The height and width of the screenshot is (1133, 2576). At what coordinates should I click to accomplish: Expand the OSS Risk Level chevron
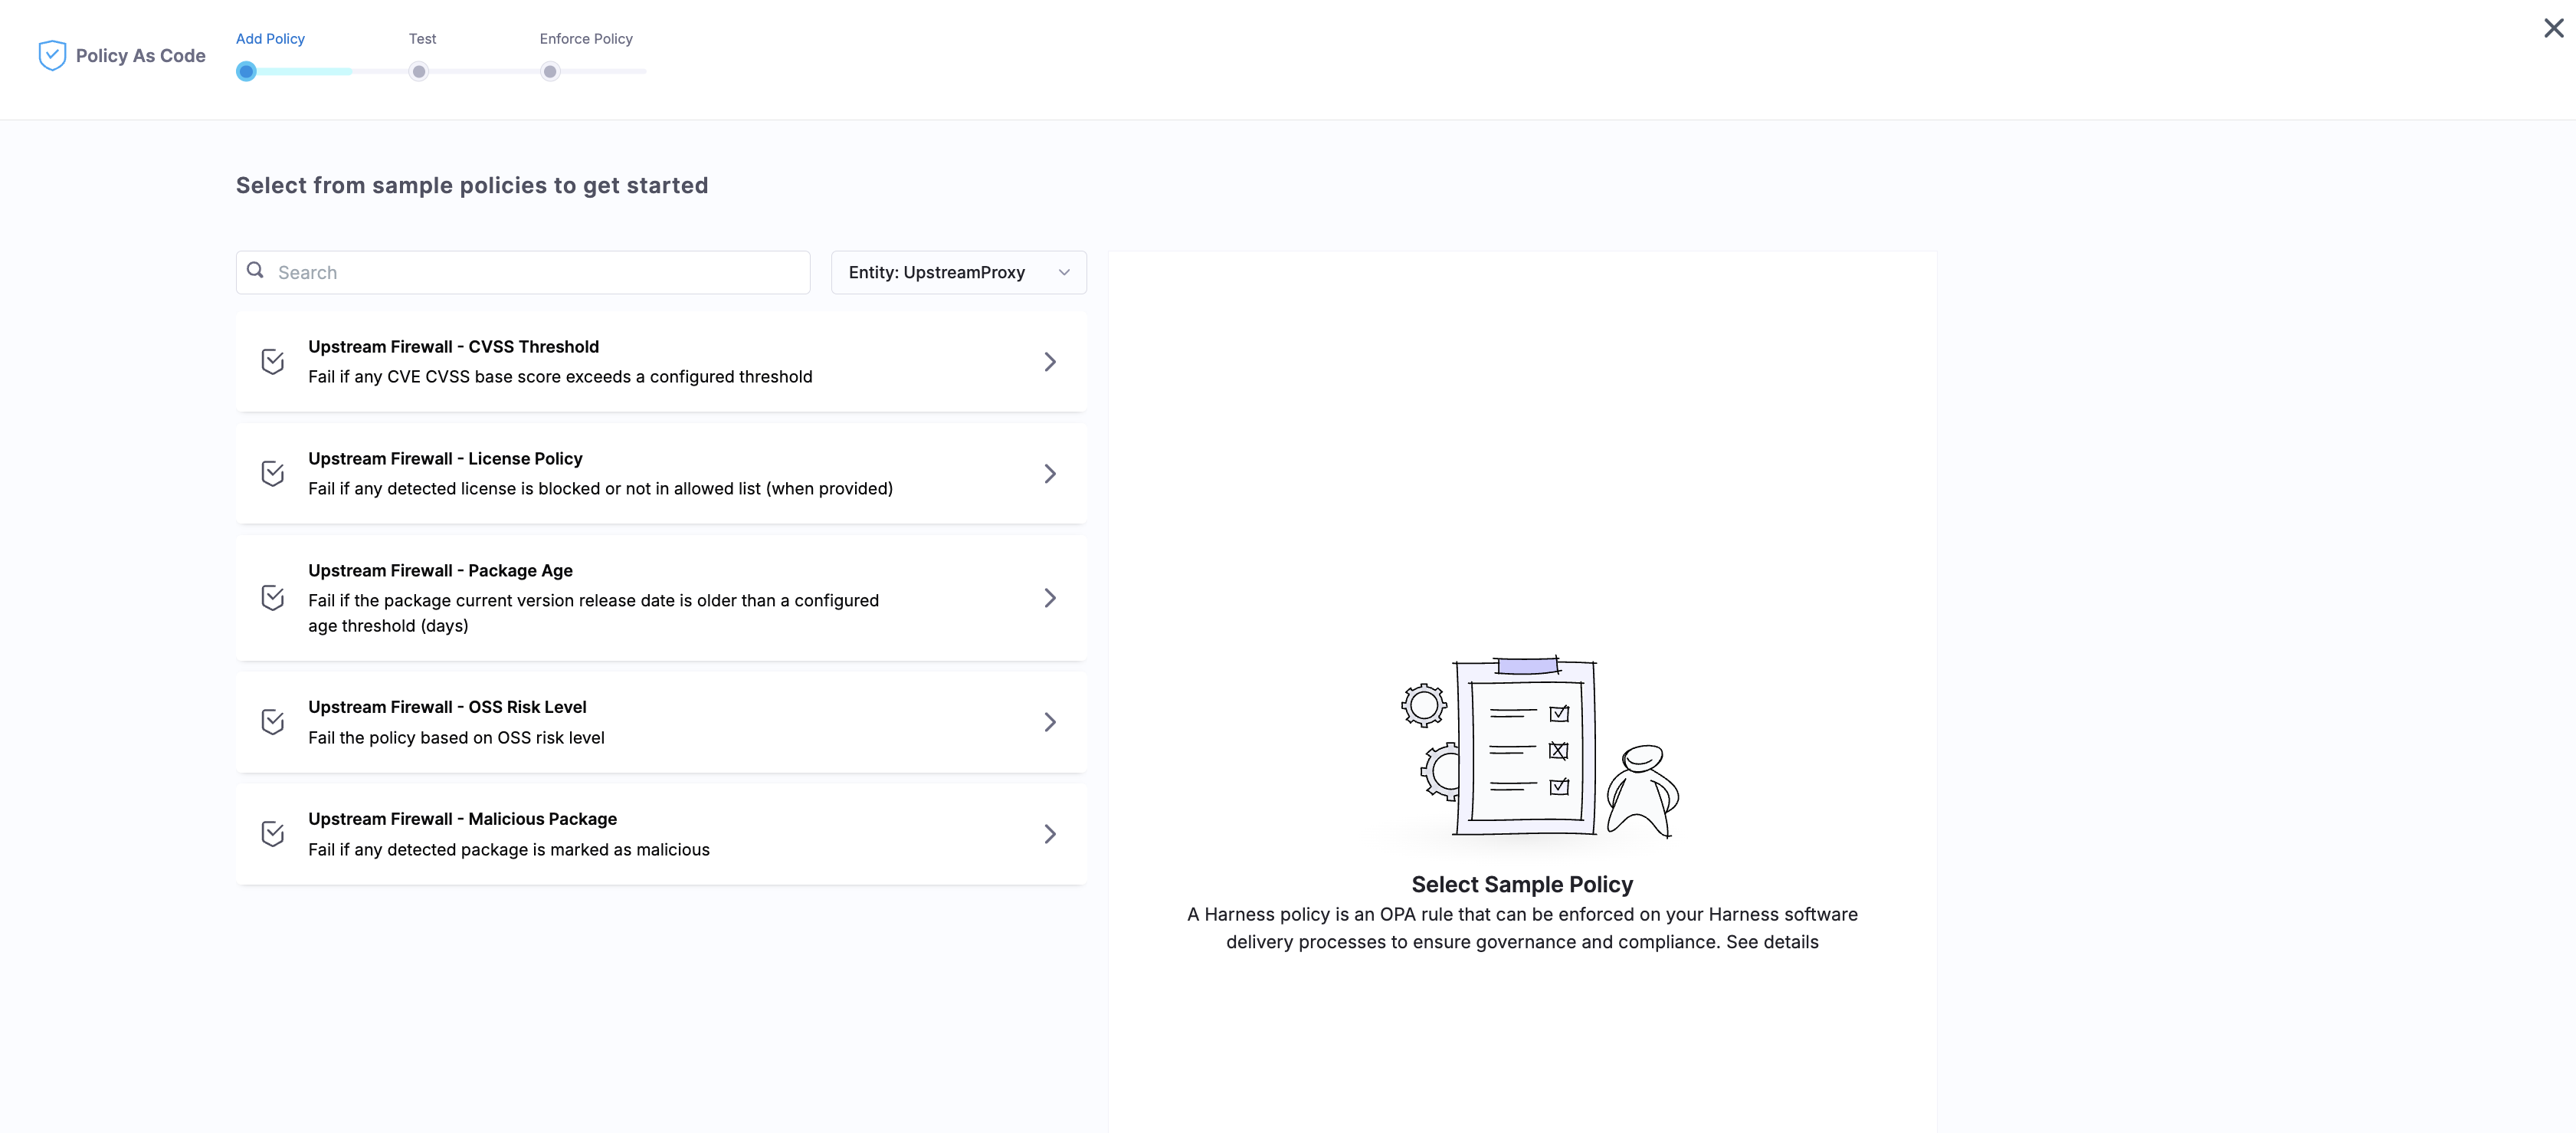pyautogui.click(x=1050, y=721)
